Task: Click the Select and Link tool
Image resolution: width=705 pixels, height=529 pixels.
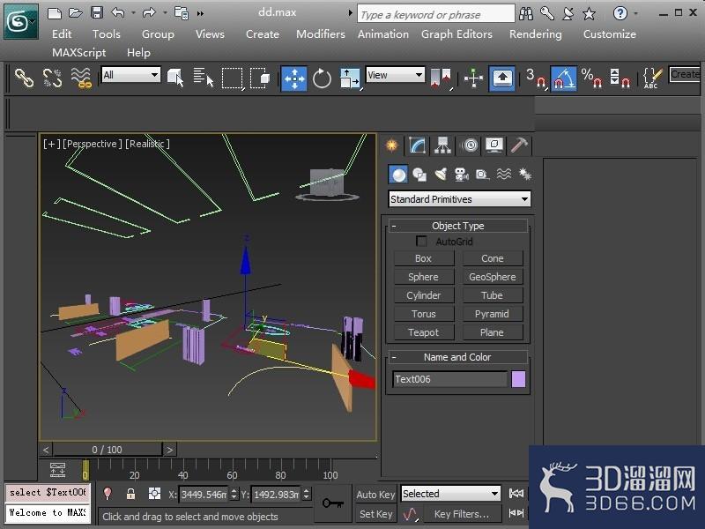Action: (x=25, y=78)
